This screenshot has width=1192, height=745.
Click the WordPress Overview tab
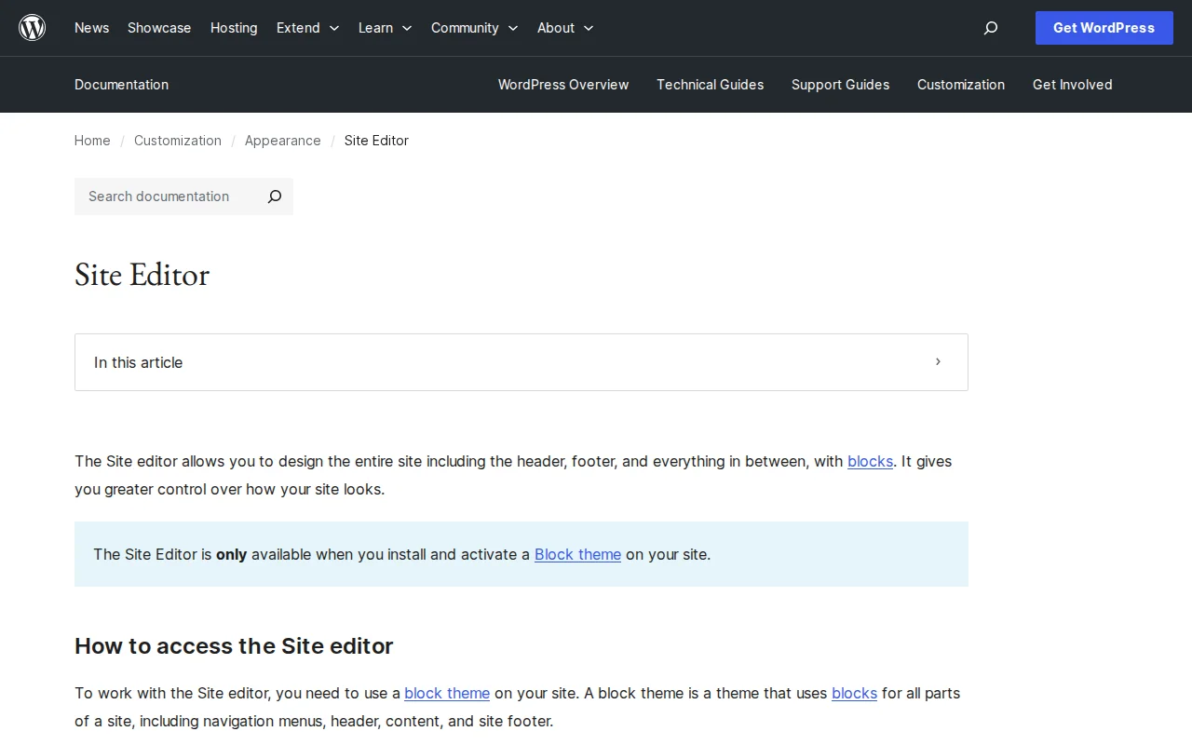coord(563,85)
